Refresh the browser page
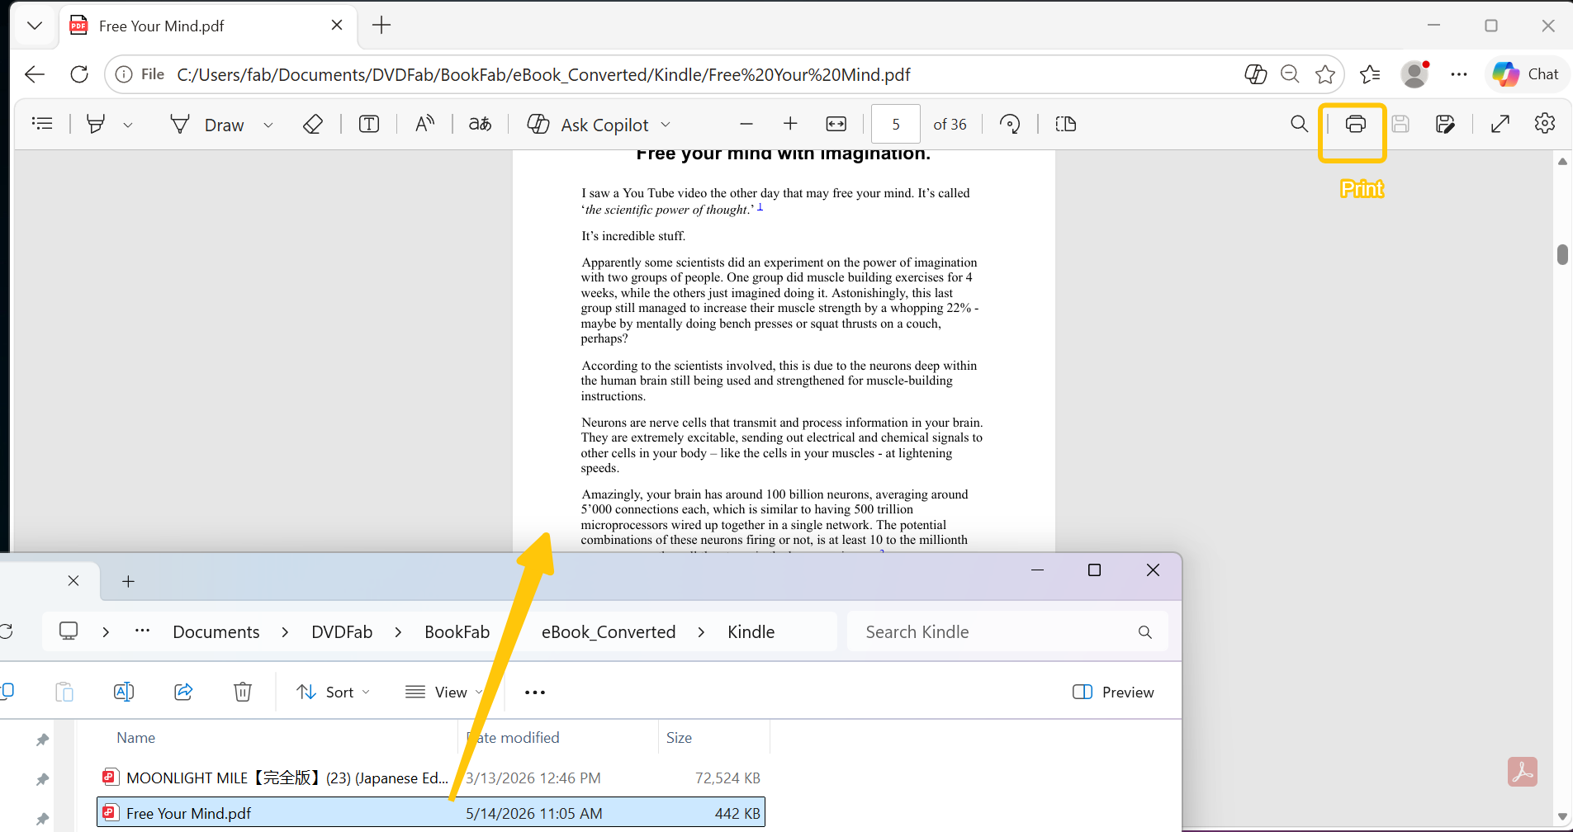Image resolution: width=1573 pixels, height=832 pixels. pyautogui.click(x=79, y=74)
